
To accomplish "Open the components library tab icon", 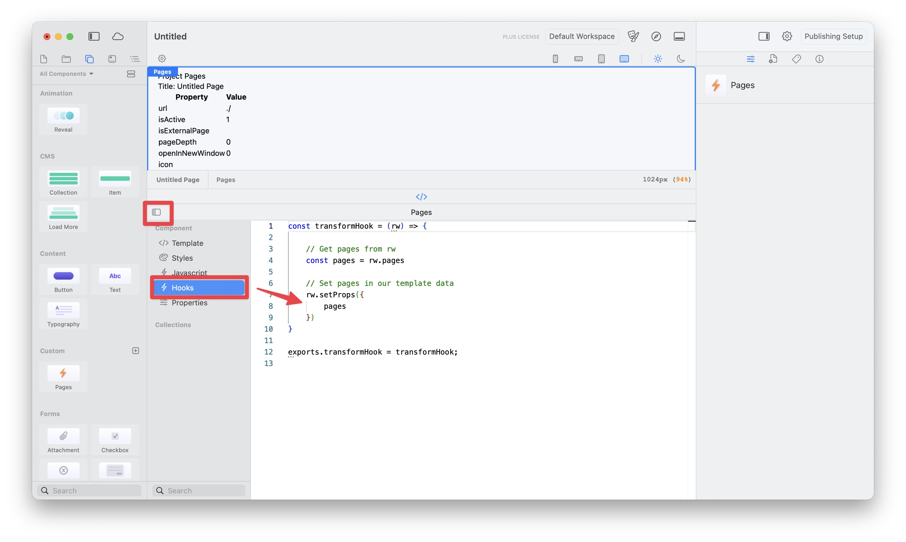I will [90, 59].
